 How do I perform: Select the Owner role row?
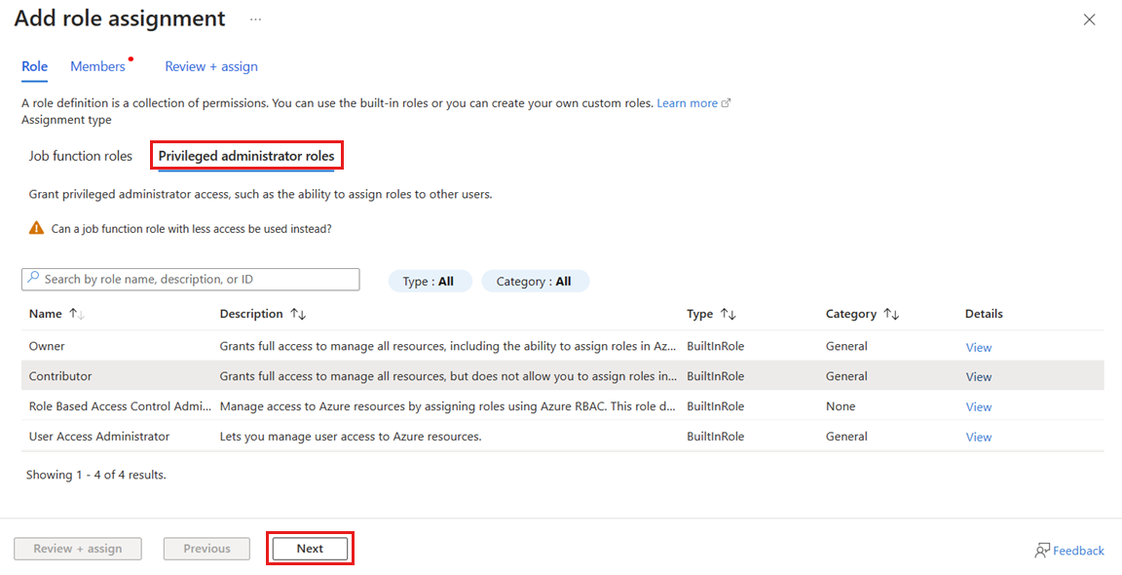click(x=47, y=346)
